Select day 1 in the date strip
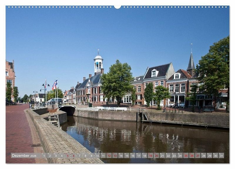 tap(44, 156)
